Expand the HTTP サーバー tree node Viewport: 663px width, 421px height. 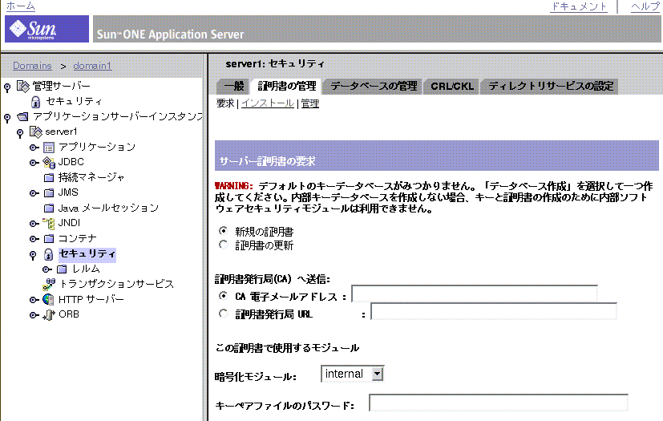34,300
